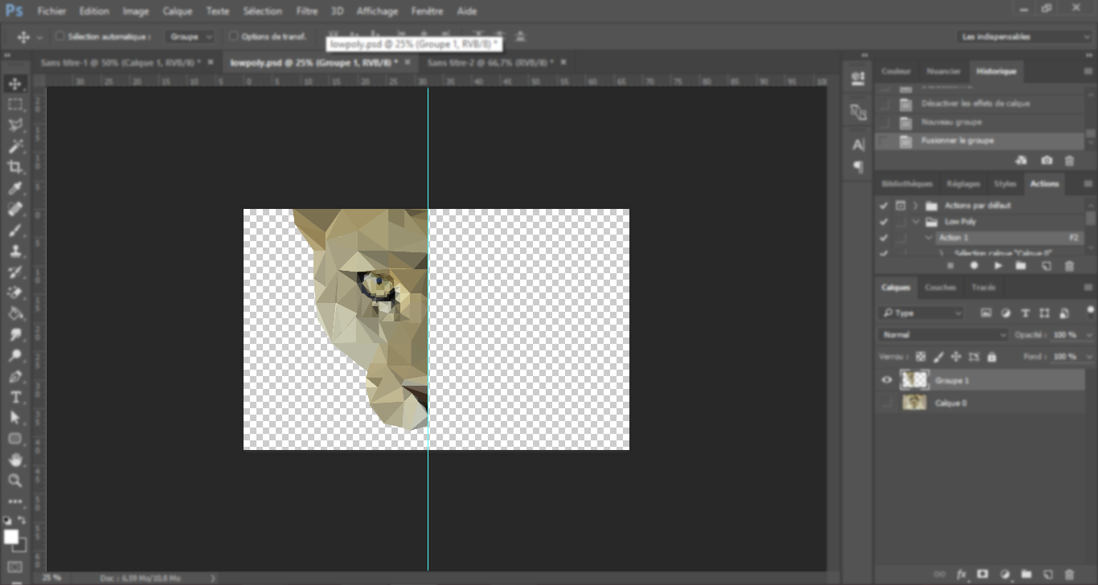
Task: Select the Rectangular Marquee tool
Action: coord(15,104)
